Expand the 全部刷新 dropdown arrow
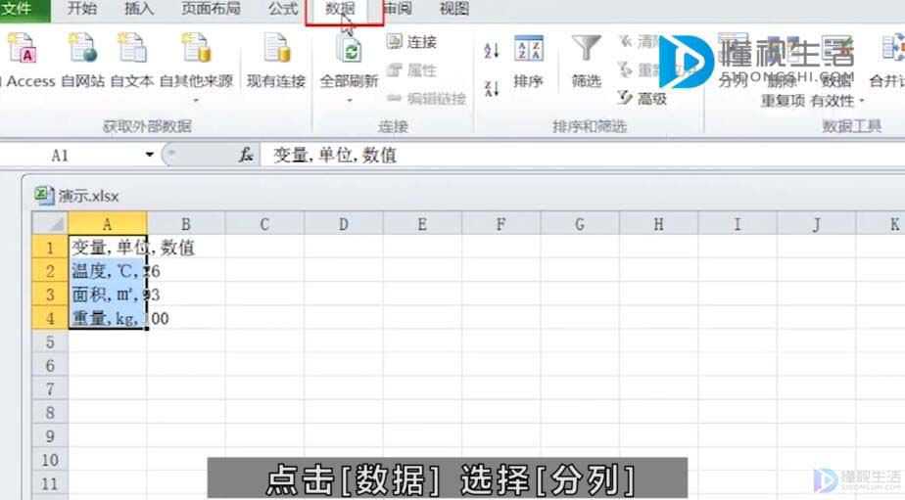Viewport: 905px width, 500px height. pyautogui.click(x=350, y=101)
